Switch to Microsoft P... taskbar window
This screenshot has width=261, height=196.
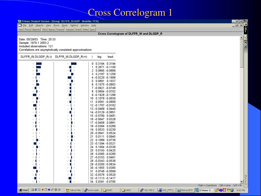(186, 190)
